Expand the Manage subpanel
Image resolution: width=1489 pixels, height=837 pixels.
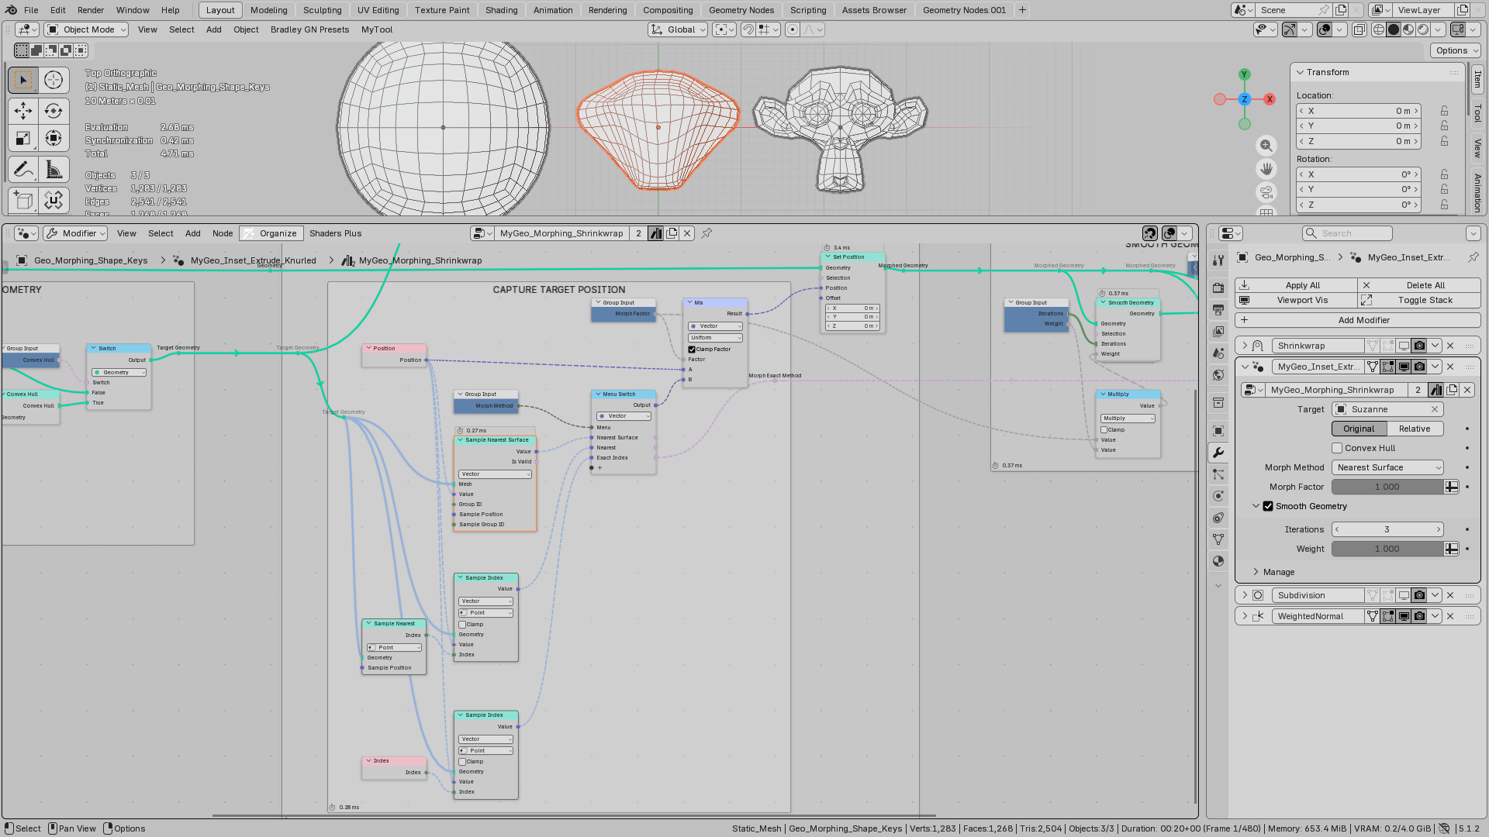tap(1256, 572)
